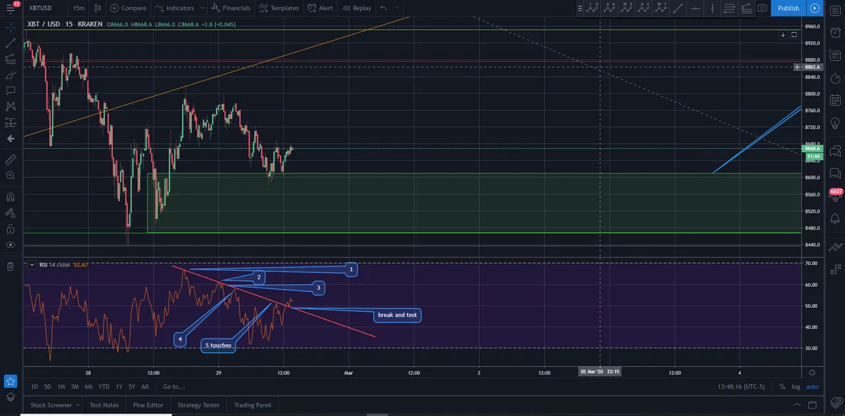Open the watchlist panel icon
The height and width of the screenshot is (416, 845).
[835, 10]
